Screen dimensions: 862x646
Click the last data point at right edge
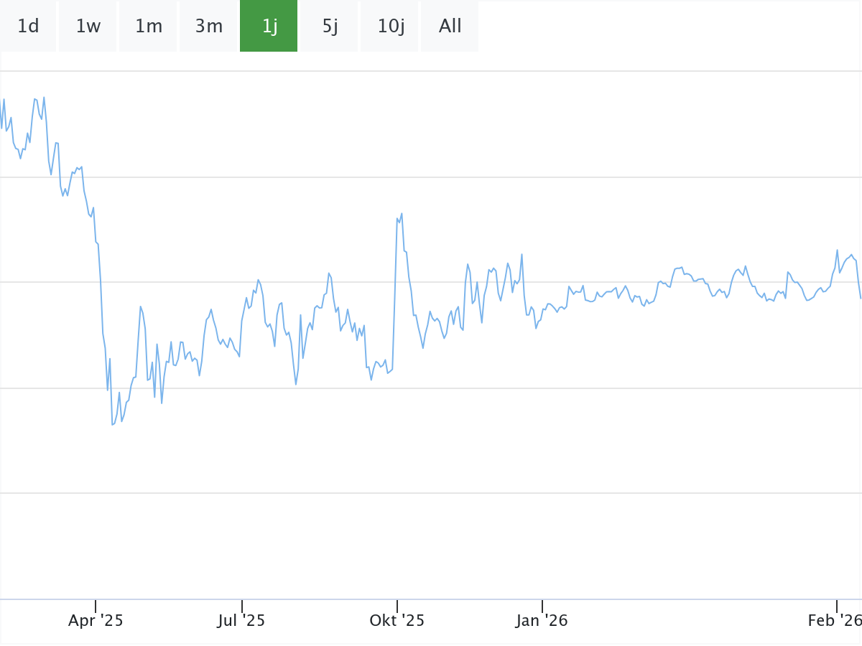point(861,297)
